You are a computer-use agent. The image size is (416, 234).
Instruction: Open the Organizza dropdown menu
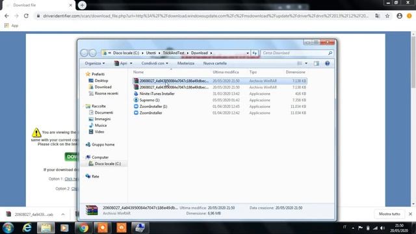(x=95, y=64)
